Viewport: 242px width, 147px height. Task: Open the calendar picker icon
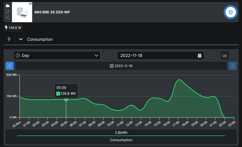point(200,56)
